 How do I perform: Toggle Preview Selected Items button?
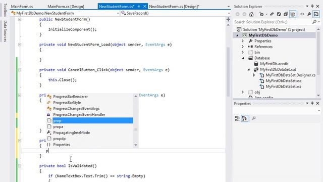[x=316, y=14]
